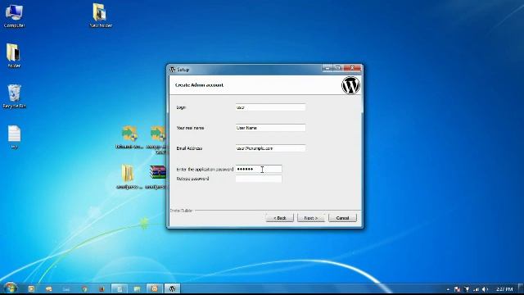Click the 'Email Address' label
Viewport: 524px width, 295px height.
tap(189, 148)
